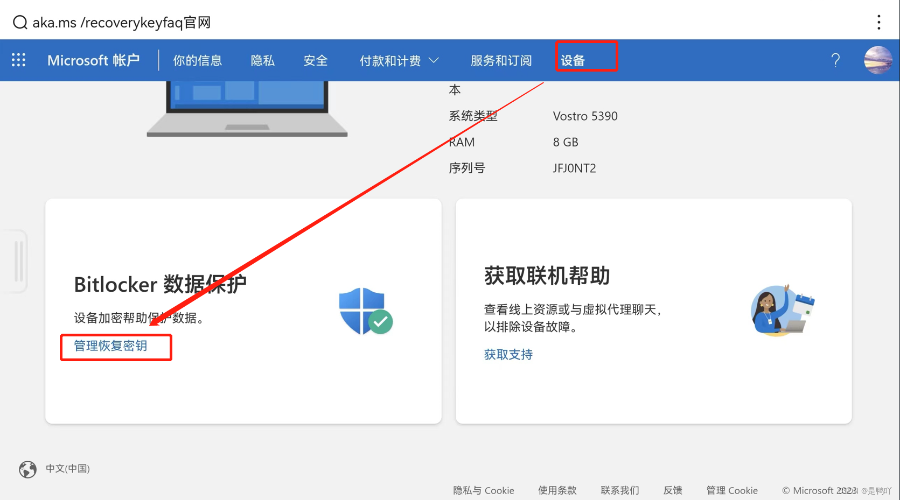Open the 你的信息 menu item

[x=197, y=60]
